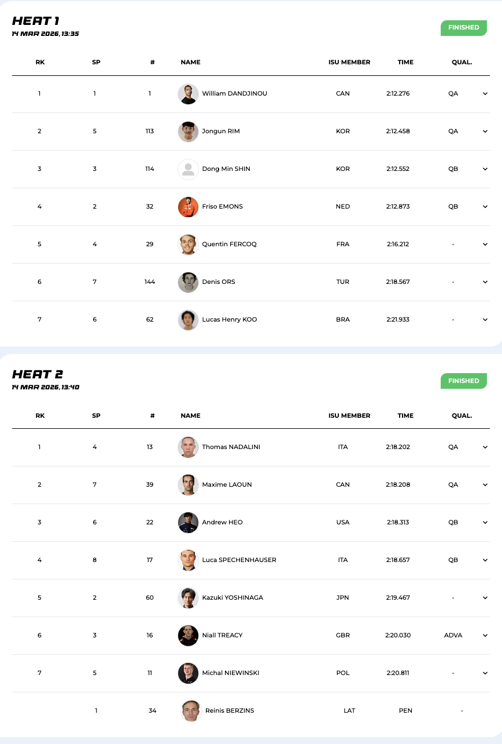The width and height of the screenshot is (502, 744).
Task: Click the TIME column header in Heat 1
Action: pos(405,63)
